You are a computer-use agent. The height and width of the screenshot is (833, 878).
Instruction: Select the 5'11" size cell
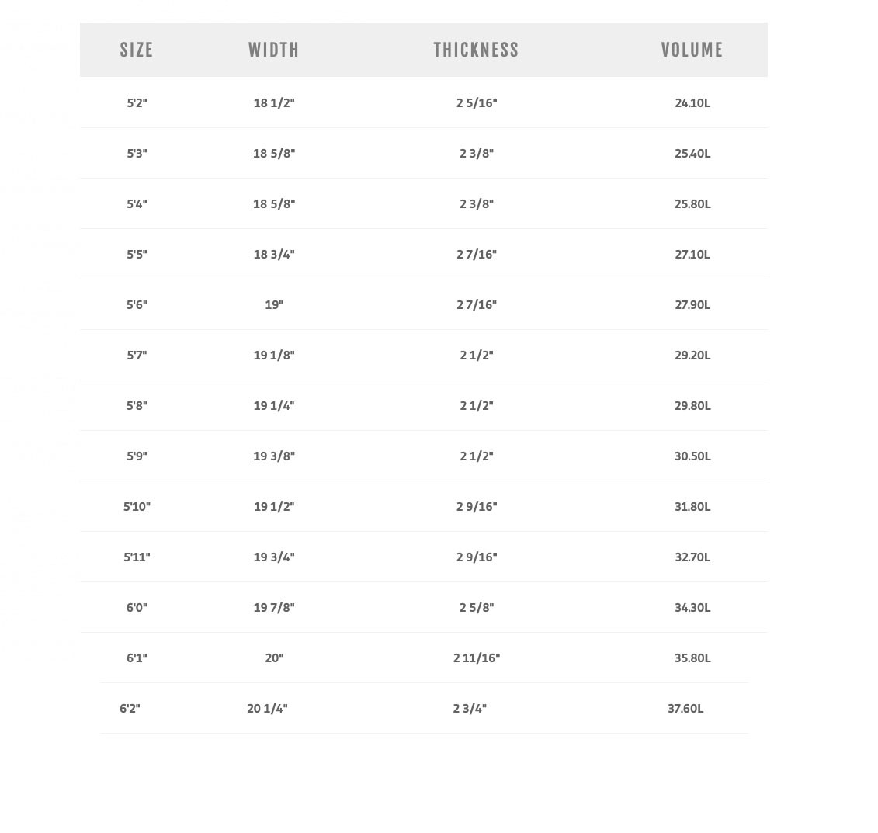click(137, 557)
